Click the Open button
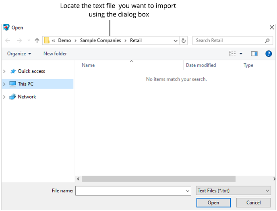Viewport: 277px width, 211px height. (x=213, y=203)
